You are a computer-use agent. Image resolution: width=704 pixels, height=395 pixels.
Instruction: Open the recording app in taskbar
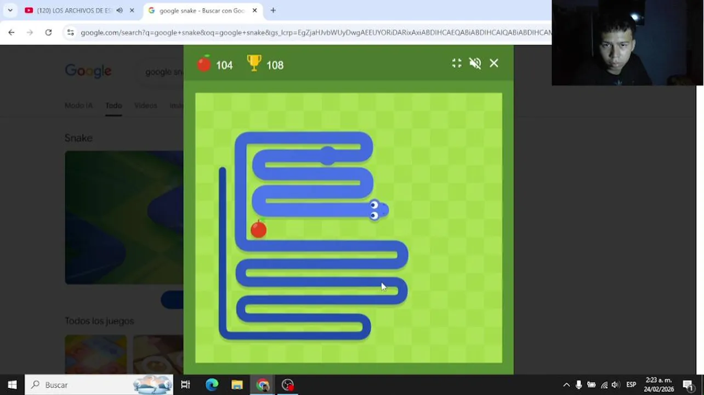pyautogui.click(x=288, y=385)
